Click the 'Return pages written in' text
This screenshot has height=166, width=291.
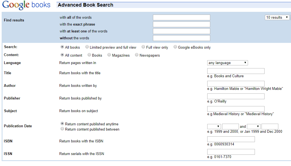(x=78, y=63)
